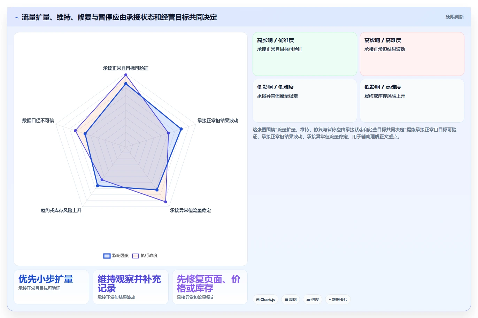This screenshot has height=318, width=478.
Task: Click radar axis label 承接正常且目标可验证
Action: tap(126, 68)
